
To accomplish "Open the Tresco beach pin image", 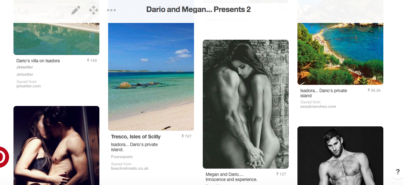I will pyautogui.click(x=151, y=77).
